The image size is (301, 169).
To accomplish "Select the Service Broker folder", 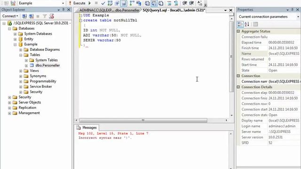I will (41, 86).
